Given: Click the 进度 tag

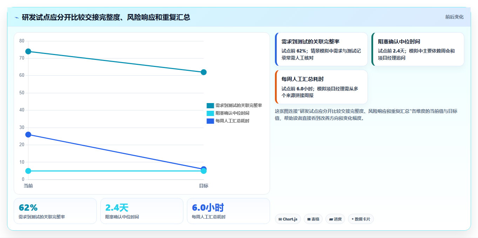Looking at the screenshot, I should [336, 219].
